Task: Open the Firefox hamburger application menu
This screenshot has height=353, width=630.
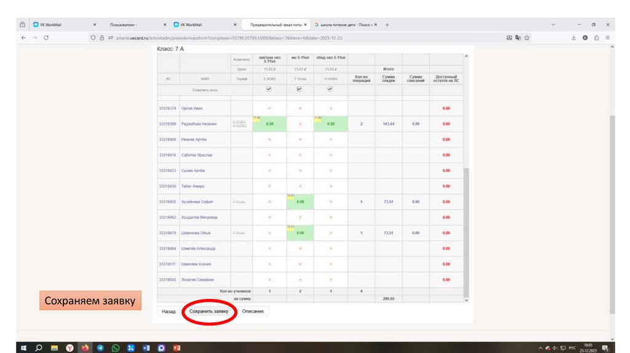Action: 607,38
